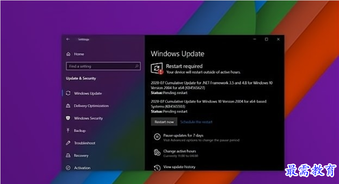Go back with the Settings back arrow
The height and width of the screenshot is (184, 339).
[x=68, y=39]
